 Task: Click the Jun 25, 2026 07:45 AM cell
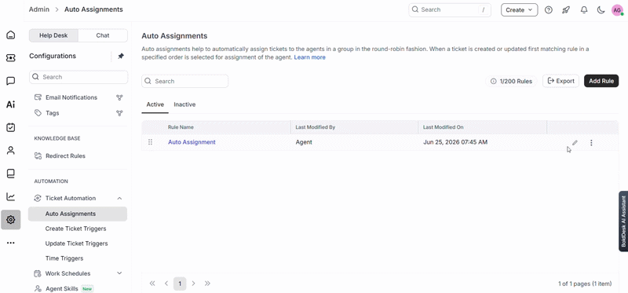[x=455, y=142]
